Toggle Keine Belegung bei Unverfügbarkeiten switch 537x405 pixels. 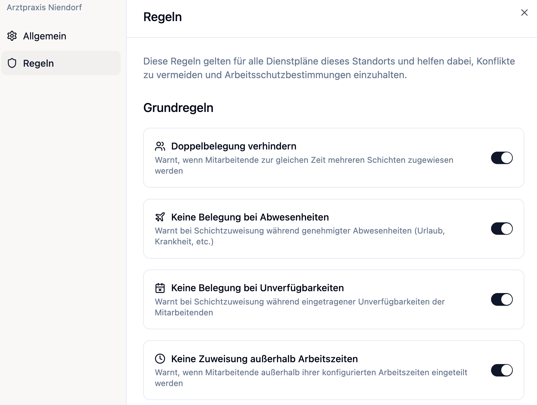click(502, 300)
